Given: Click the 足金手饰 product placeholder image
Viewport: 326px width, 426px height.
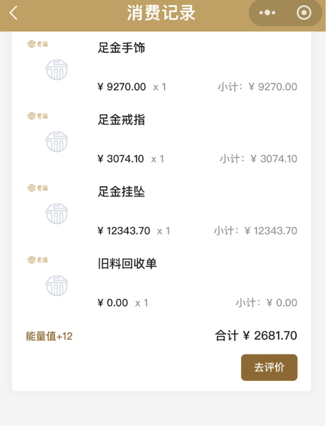Looking at the screenshot, I should point(56,70).
